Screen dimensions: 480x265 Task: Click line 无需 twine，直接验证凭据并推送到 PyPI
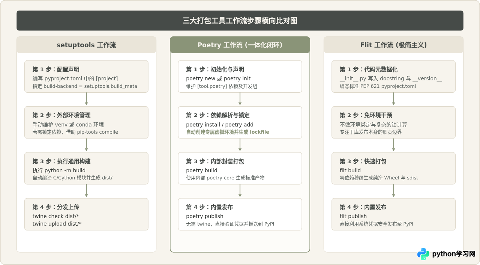click(x=230, y=224)
